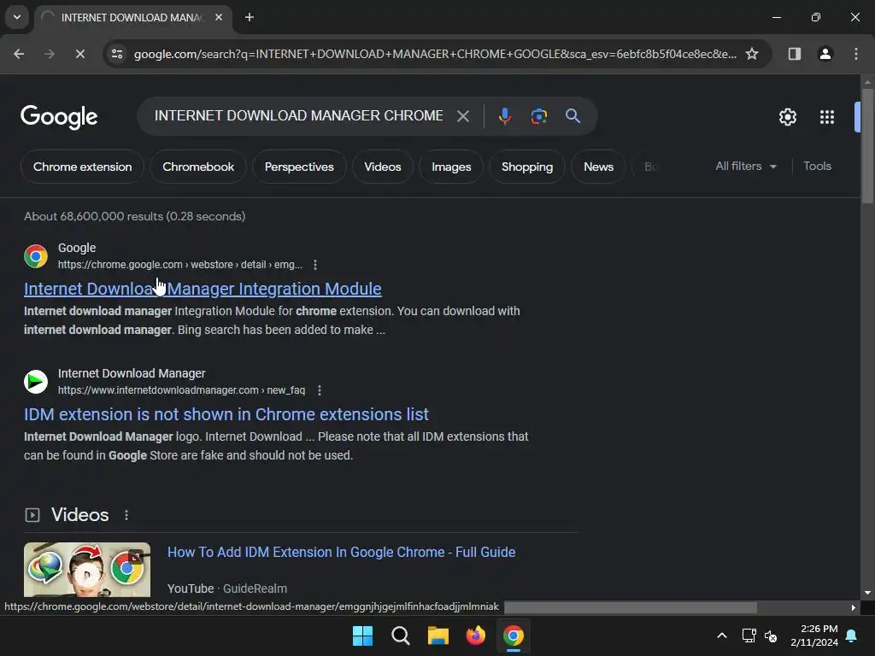Image resolution: width=875 pixels, height=656 pixels.
Task: Open Windows taskbar search
Action: tap(400, 635)
